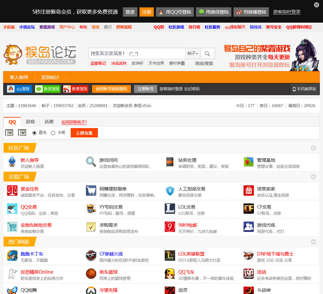The width and height of the screenshot is (323, 294).
Task: Switch to the 游戏 recharge tab
Action: tap(30, 122)
